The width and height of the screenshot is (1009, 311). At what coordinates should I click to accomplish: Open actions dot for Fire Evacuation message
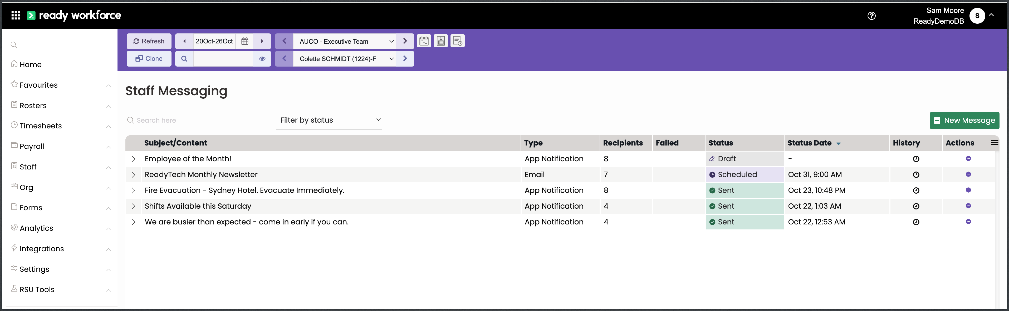tap(968, 190)
